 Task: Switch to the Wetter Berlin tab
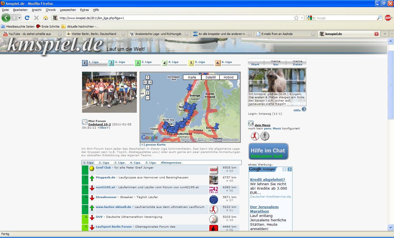point(95,34)
